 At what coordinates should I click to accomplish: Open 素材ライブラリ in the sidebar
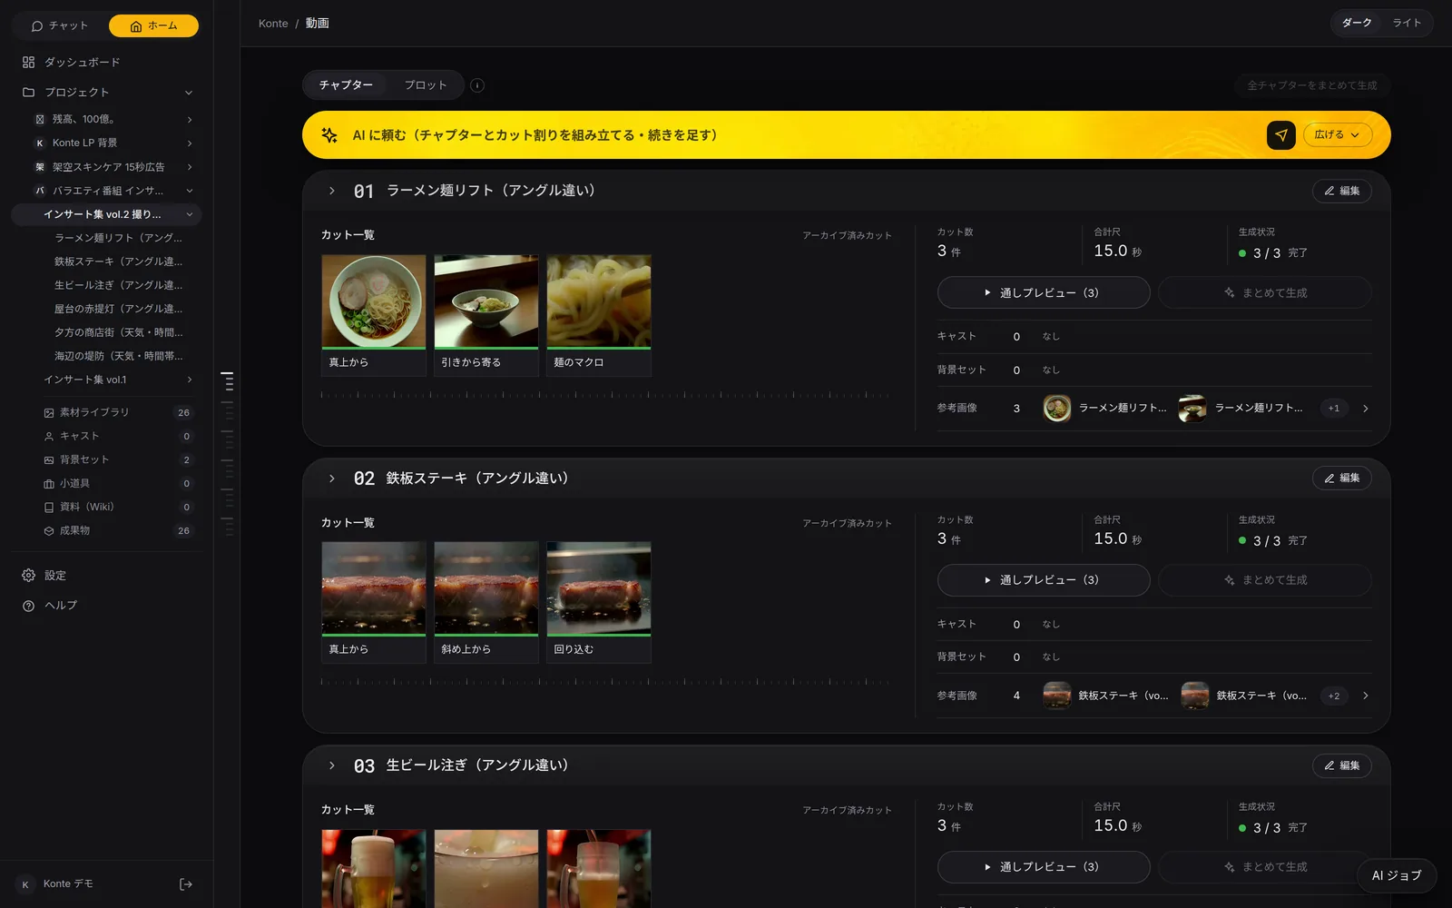[118, 412]
